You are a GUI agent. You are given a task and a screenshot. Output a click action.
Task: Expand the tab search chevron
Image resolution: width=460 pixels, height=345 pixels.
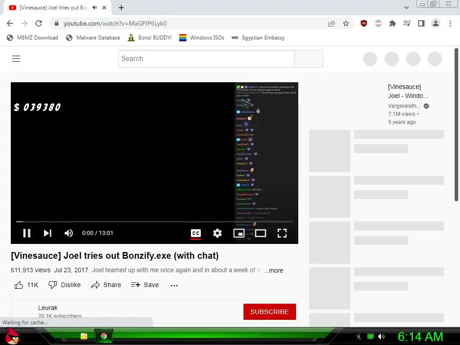[x=406, y=8]
